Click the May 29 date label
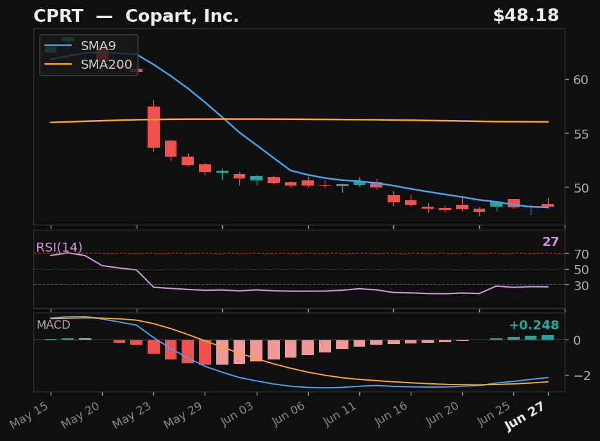Image resolution: width=600 pixels, height=441 pixels. [184, 415]
